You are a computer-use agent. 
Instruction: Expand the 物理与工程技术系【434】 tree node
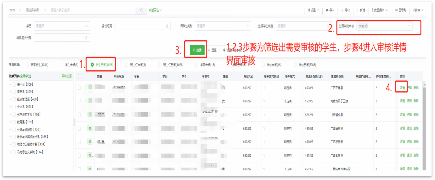10,144
